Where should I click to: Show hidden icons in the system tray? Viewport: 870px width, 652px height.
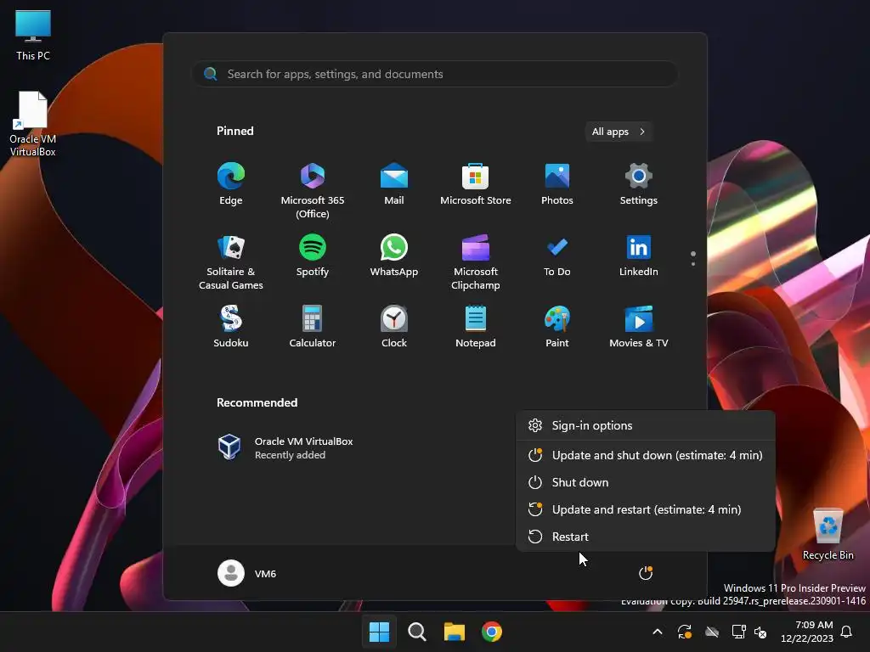657,632
